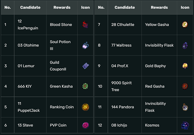Click the left table's Candidate header

pyautogui.click(x=30, y=7)
